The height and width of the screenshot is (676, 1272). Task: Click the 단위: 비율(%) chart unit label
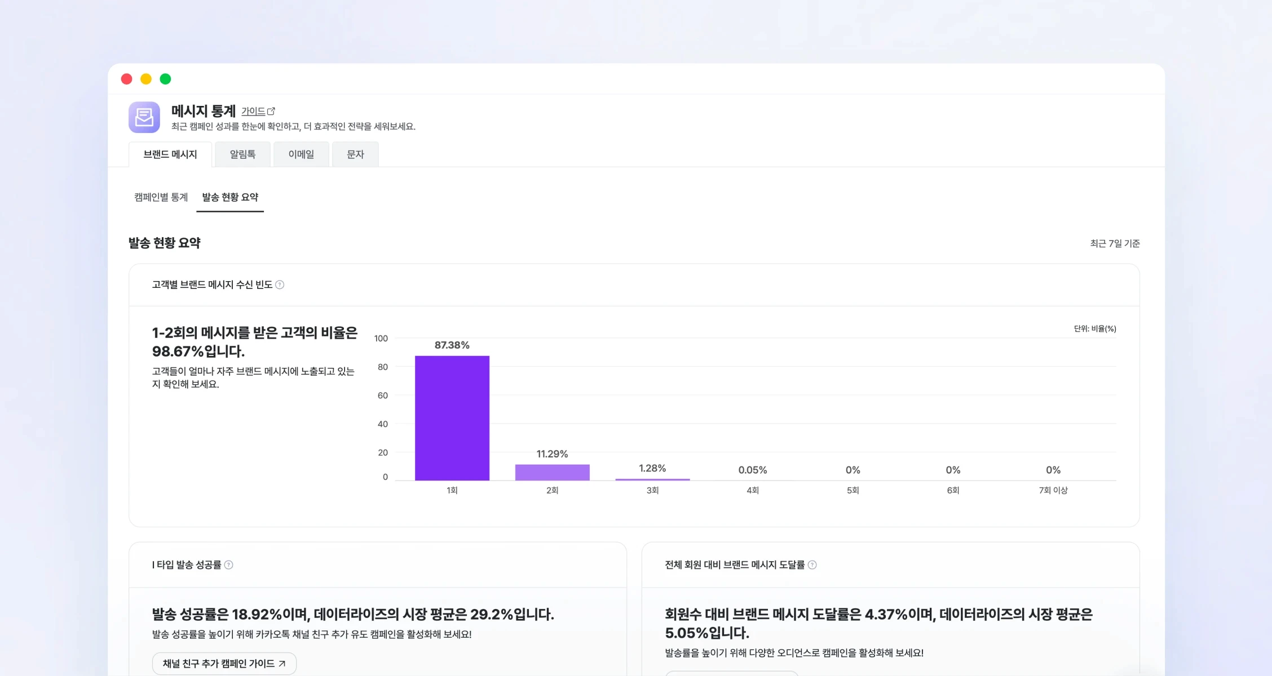click(x=1095, y=329)
